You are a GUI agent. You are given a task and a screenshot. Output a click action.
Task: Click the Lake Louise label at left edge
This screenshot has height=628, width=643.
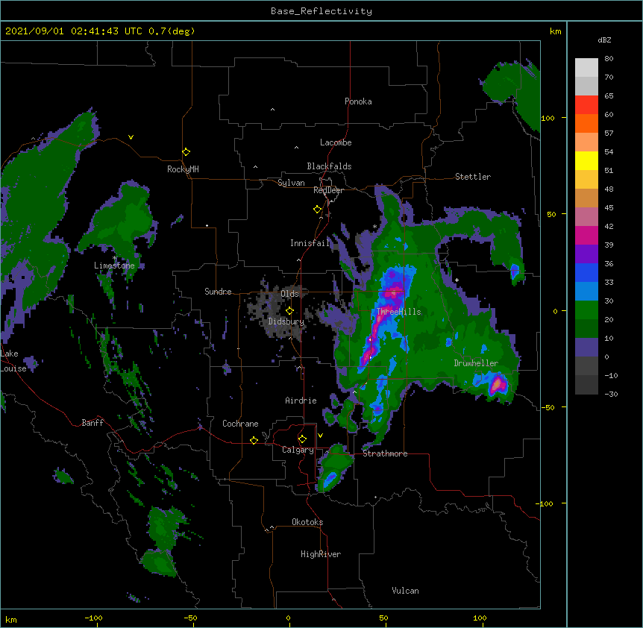(13, 361)
